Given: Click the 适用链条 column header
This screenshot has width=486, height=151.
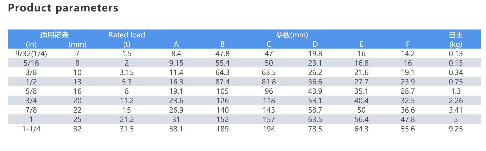Looking at the screenshot, I should coord(54,35).
